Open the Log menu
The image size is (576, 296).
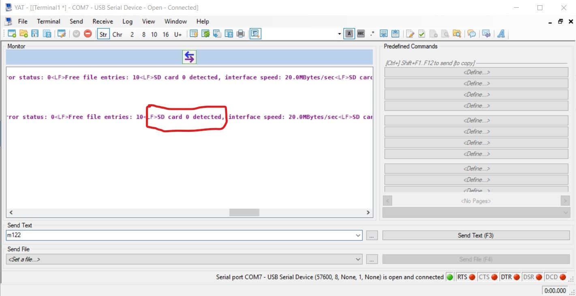[x=127, y=21]
